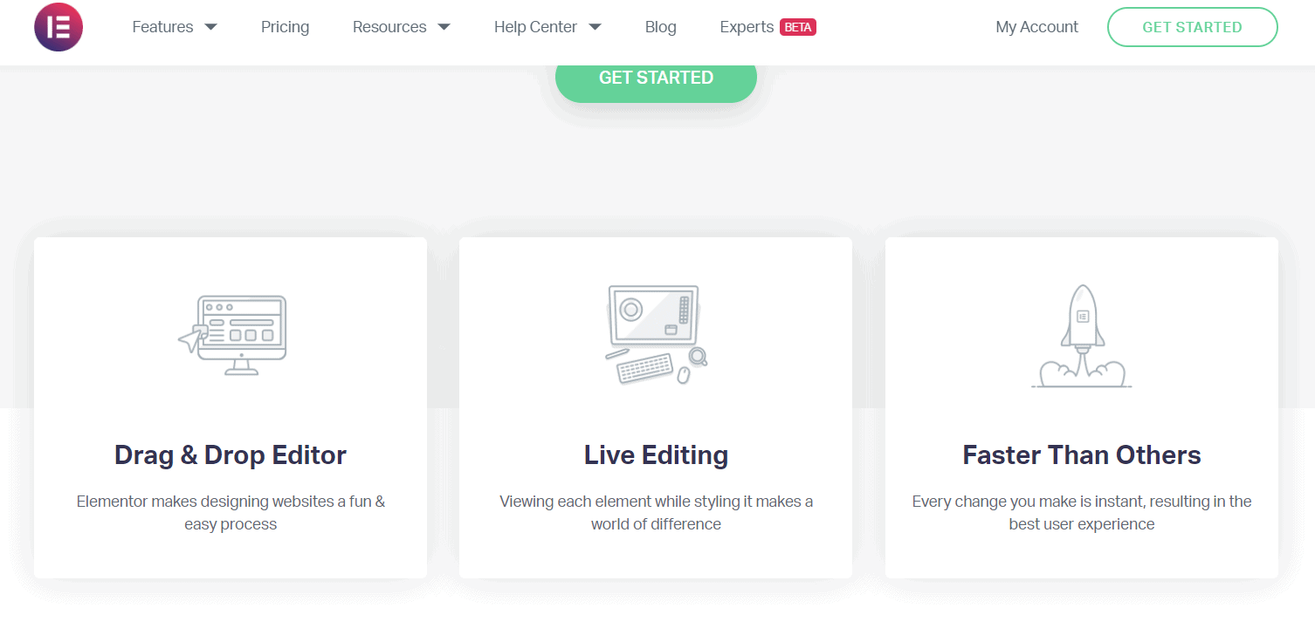Click the Live Editing tablet and keyboard icon
Image resolution: width=1315 pixels, height=642 pixels.
click(x=657, y=335)
